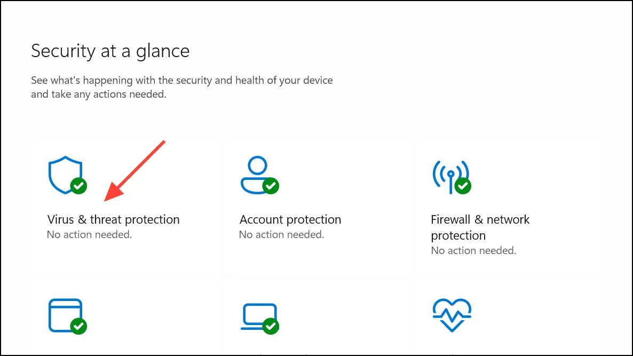Click the Device health heart icon
Viewport: 633px width, 356px height.
[452, 315]
